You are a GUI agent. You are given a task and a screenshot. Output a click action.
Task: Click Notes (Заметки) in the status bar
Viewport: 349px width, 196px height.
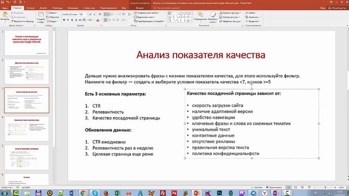pos(257,187)
